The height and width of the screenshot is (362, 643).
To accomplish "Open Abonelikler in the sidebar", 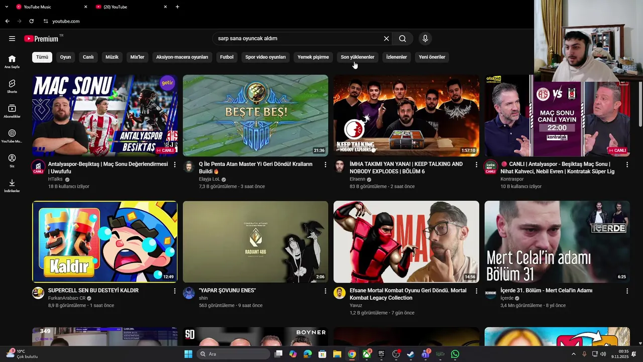I will coord(12,112).
